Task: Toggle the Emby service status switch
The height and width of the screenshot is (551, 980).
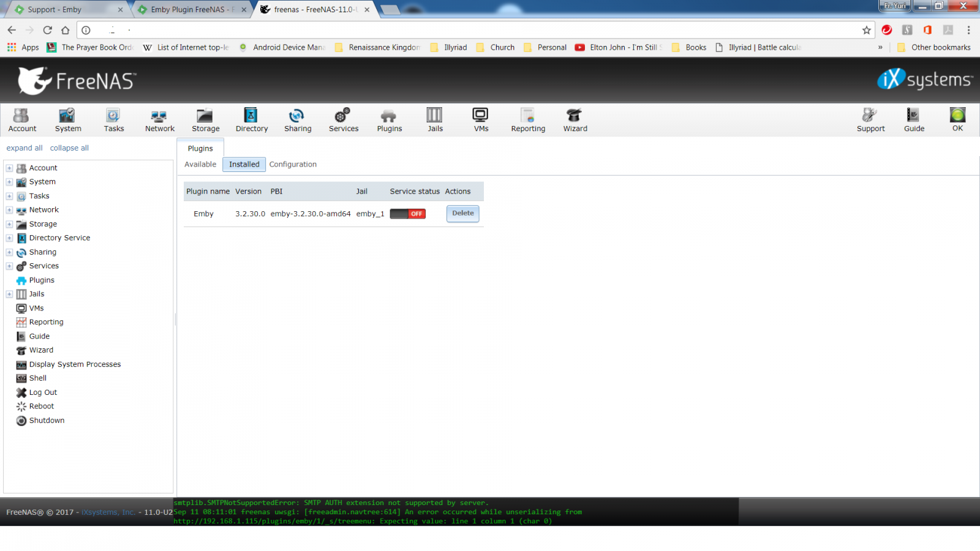Action: pyautogui.click(x=408, y=214)
